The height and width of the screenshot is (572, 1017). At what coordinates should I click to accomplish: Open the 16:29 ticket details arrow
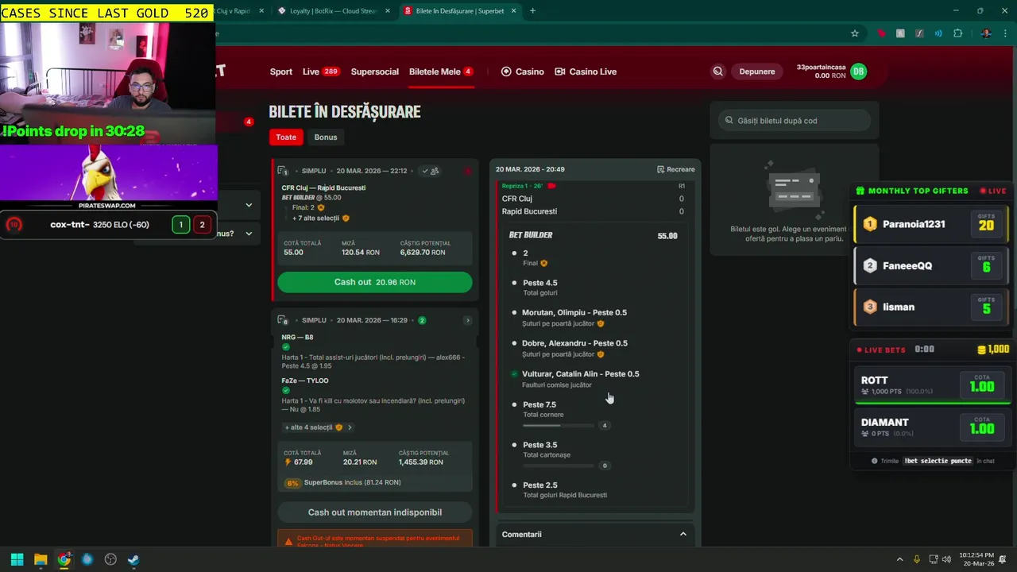point(467,320)
